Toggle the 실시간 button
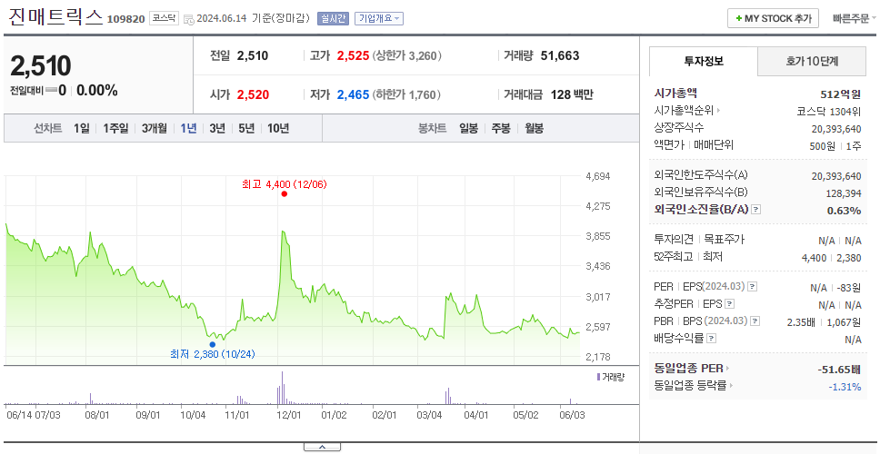Screen dimensions: 880x454 (x=333, y=18)
